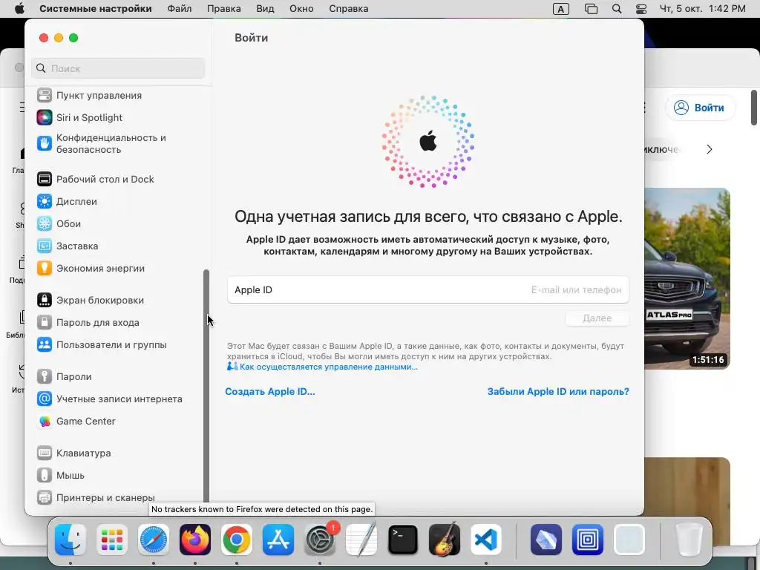Open Control Center in the menu bar
Image resolution: width=760 pixels, height=570 pixels.
click(x=641, y=9)
